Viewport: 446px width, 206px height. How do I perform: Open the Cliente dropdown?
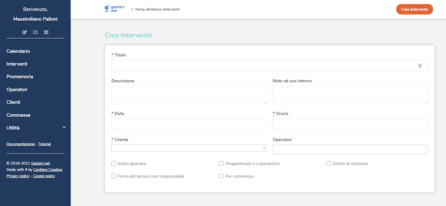coord(189,148)
